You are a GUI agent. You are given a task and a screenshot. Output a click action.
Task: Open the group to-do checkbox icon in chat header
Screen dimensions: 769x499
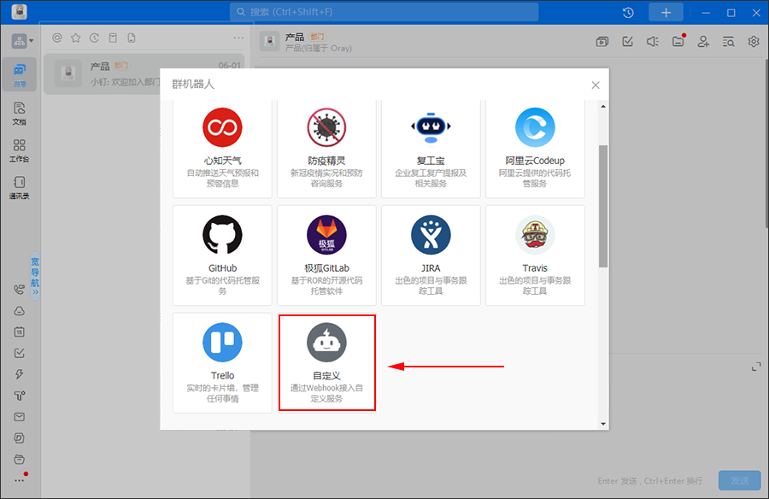tap(628, 42)
